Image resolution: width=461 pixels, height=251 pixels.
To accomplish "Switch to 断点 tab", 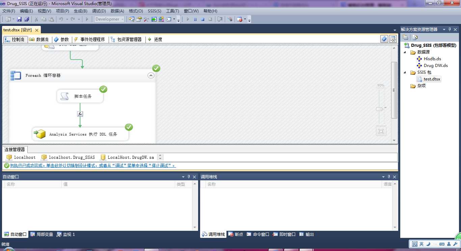I will 236,234.
